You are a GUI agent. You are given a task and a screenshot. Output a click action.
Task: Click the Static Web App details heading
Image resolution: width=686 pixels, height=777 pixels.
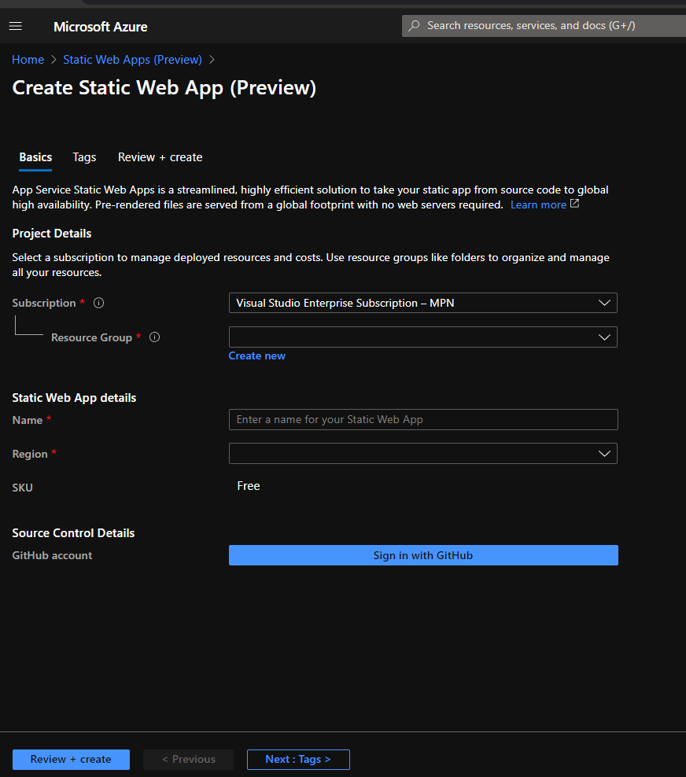74,398
